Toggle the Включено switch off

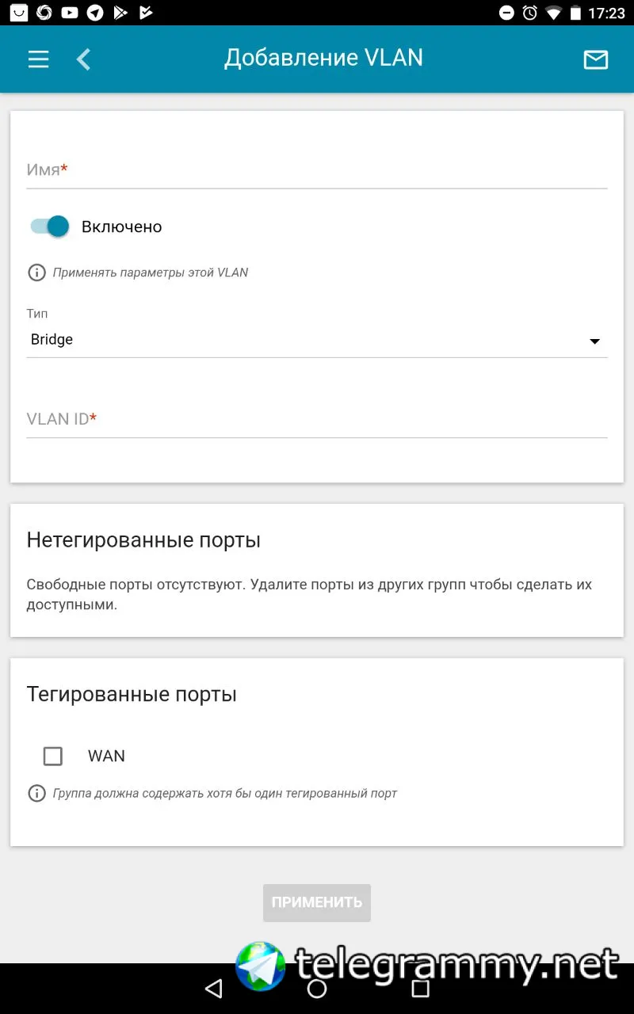tap(50, 227)
